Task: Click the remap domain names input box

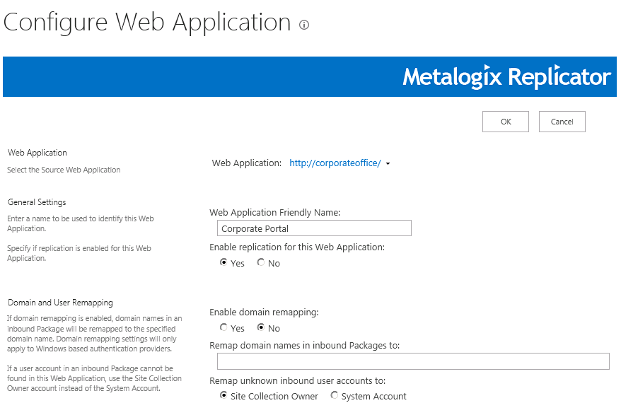Action: (x=413, y=361)
